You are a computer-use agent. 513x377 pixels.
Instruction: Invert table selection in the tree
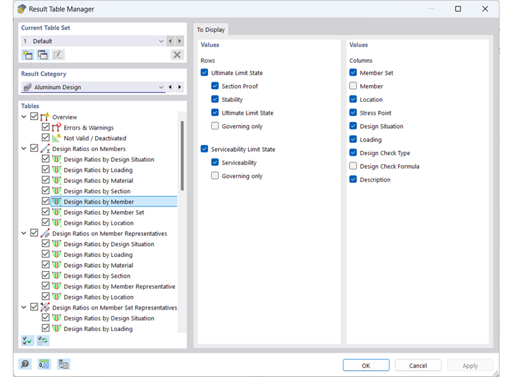coord(43,341)
